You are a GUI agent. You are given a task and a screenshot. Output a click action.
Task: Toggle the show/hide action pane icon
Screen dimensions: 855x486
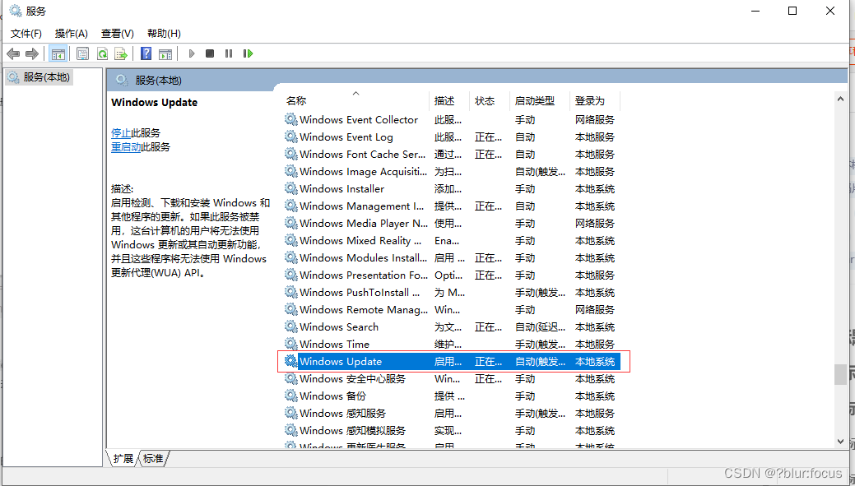click(x=165, y=53)
